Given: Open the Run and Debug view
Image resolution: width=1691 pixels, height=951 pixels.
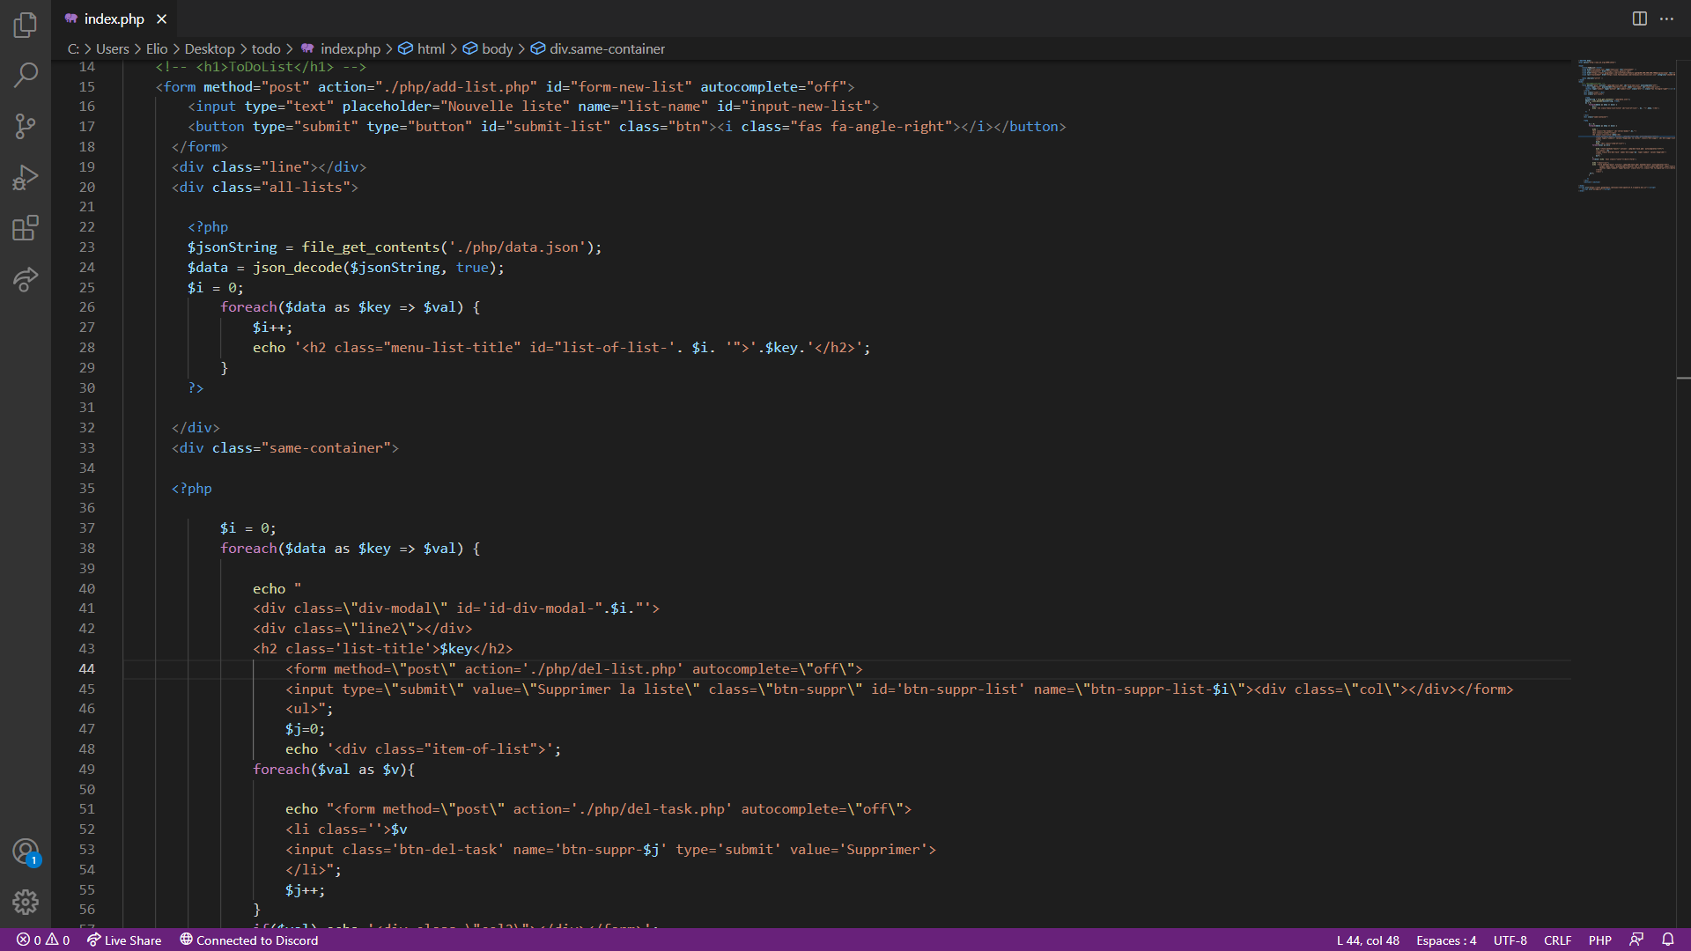Looking at the screenshot, I should coord(26,178).
